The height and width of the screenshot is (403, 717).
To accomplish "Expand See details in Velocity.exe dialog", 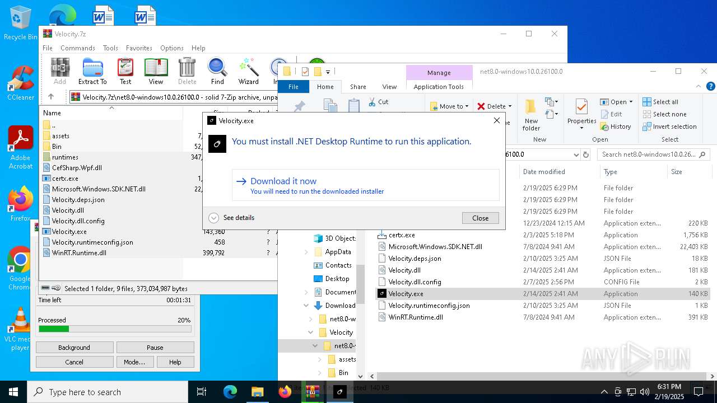I will 232,218.
